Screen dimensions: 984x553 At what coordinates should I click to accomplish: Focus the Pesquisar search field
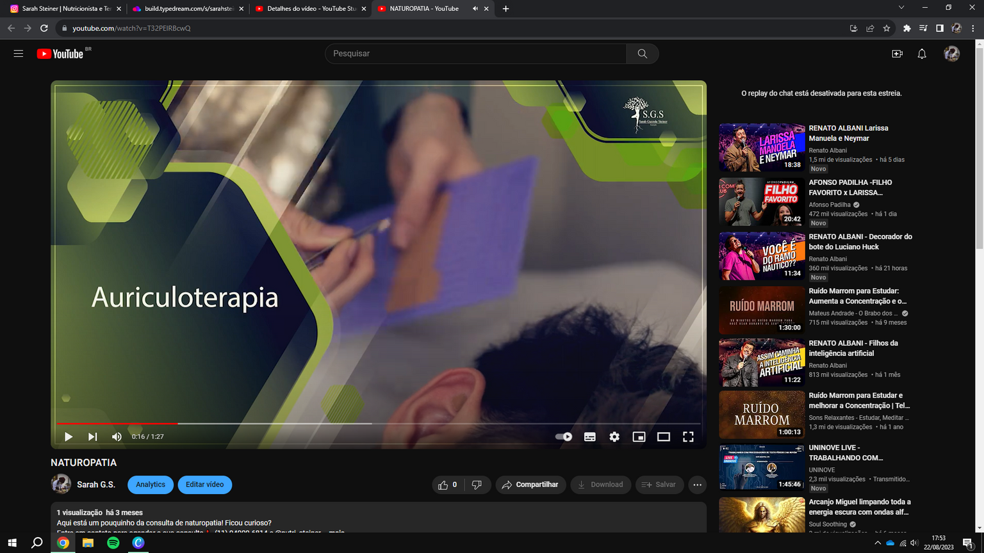tap(476, 54)
